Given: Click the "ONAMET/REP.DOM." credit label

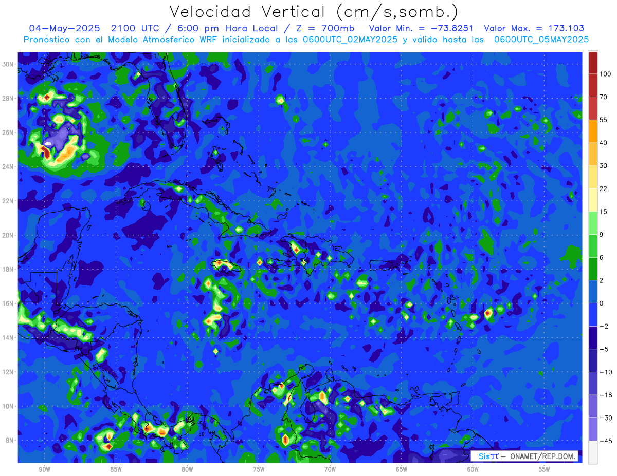Looking at the screenshot, I should pyautogui.click(x=542, y=456).
